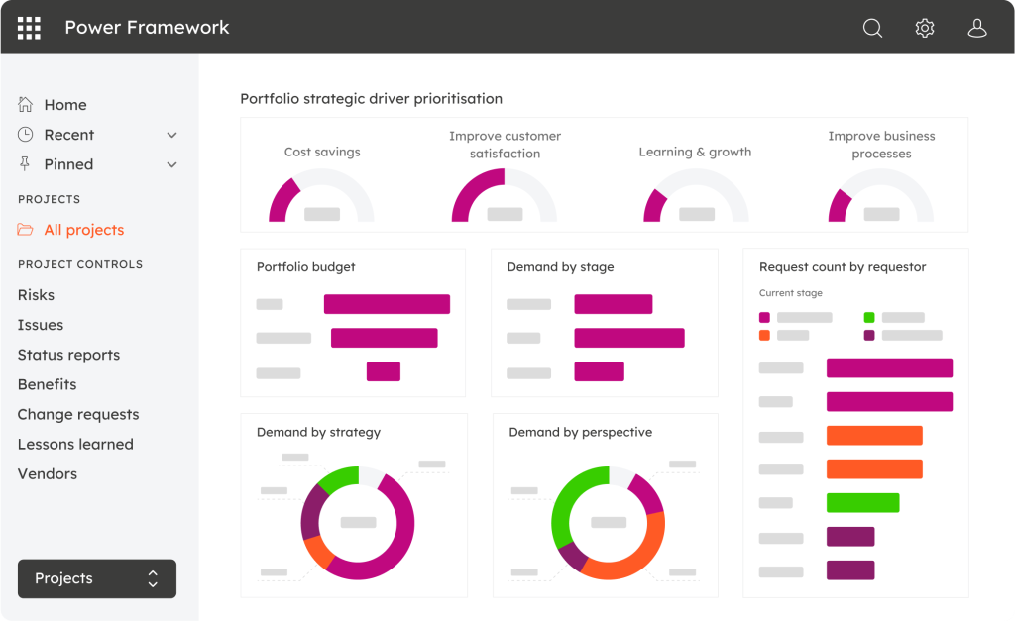Open Change requests link
Screen dimensions: 1015x621
[78, 414]
